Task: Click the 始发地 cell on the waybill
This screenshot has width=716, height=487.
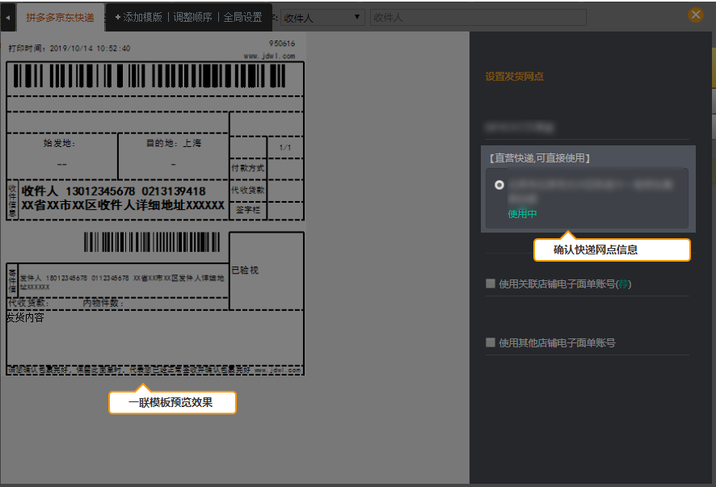Action: 62,157
